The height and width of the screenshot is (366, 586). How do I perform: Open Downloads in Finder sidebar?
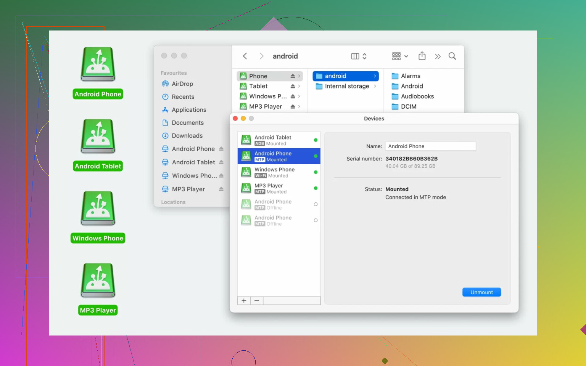click(187, 136)
